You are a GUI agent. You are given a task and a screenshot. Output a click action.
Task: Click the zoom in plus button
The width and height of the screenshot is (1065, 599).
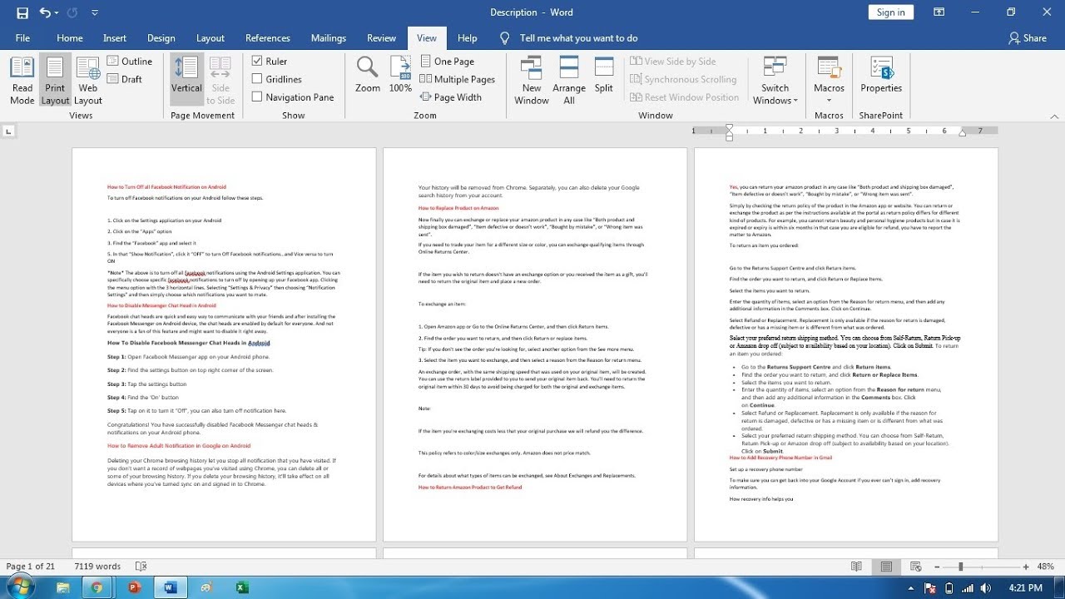tap(1026, 567)
